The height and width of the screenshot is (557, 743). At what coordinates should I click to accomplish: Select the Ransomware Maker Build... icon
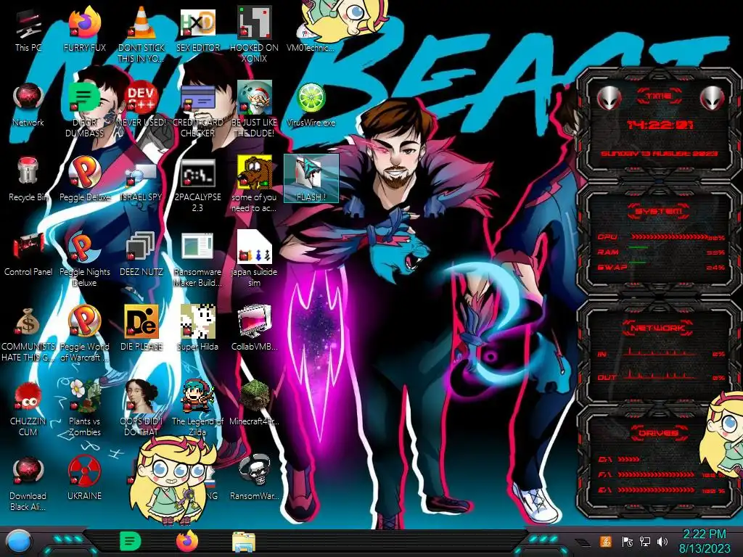click(x=197, y=259)
